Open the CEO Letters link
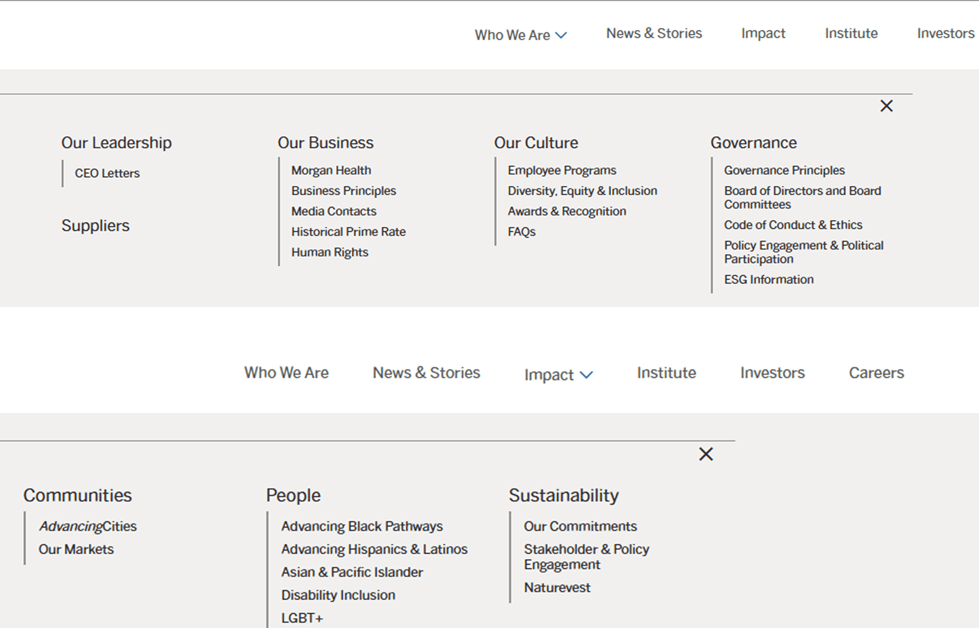The height and width of the screenshot is (628, 979). [x=107, y=173]
